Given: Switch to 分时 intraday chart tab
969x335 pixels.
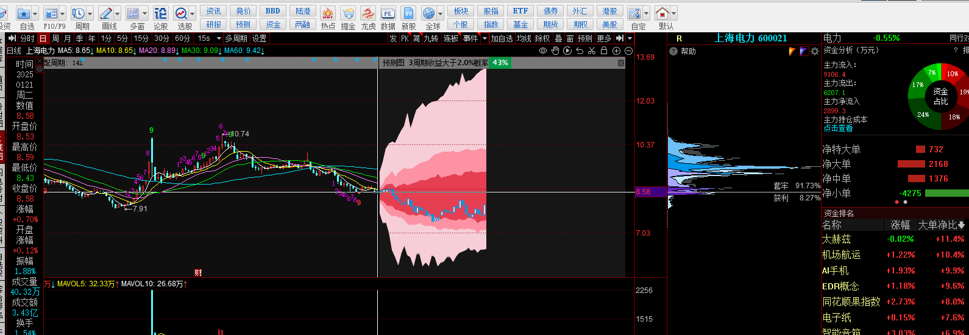Looking at the screenshot, I should click(27, 38).
